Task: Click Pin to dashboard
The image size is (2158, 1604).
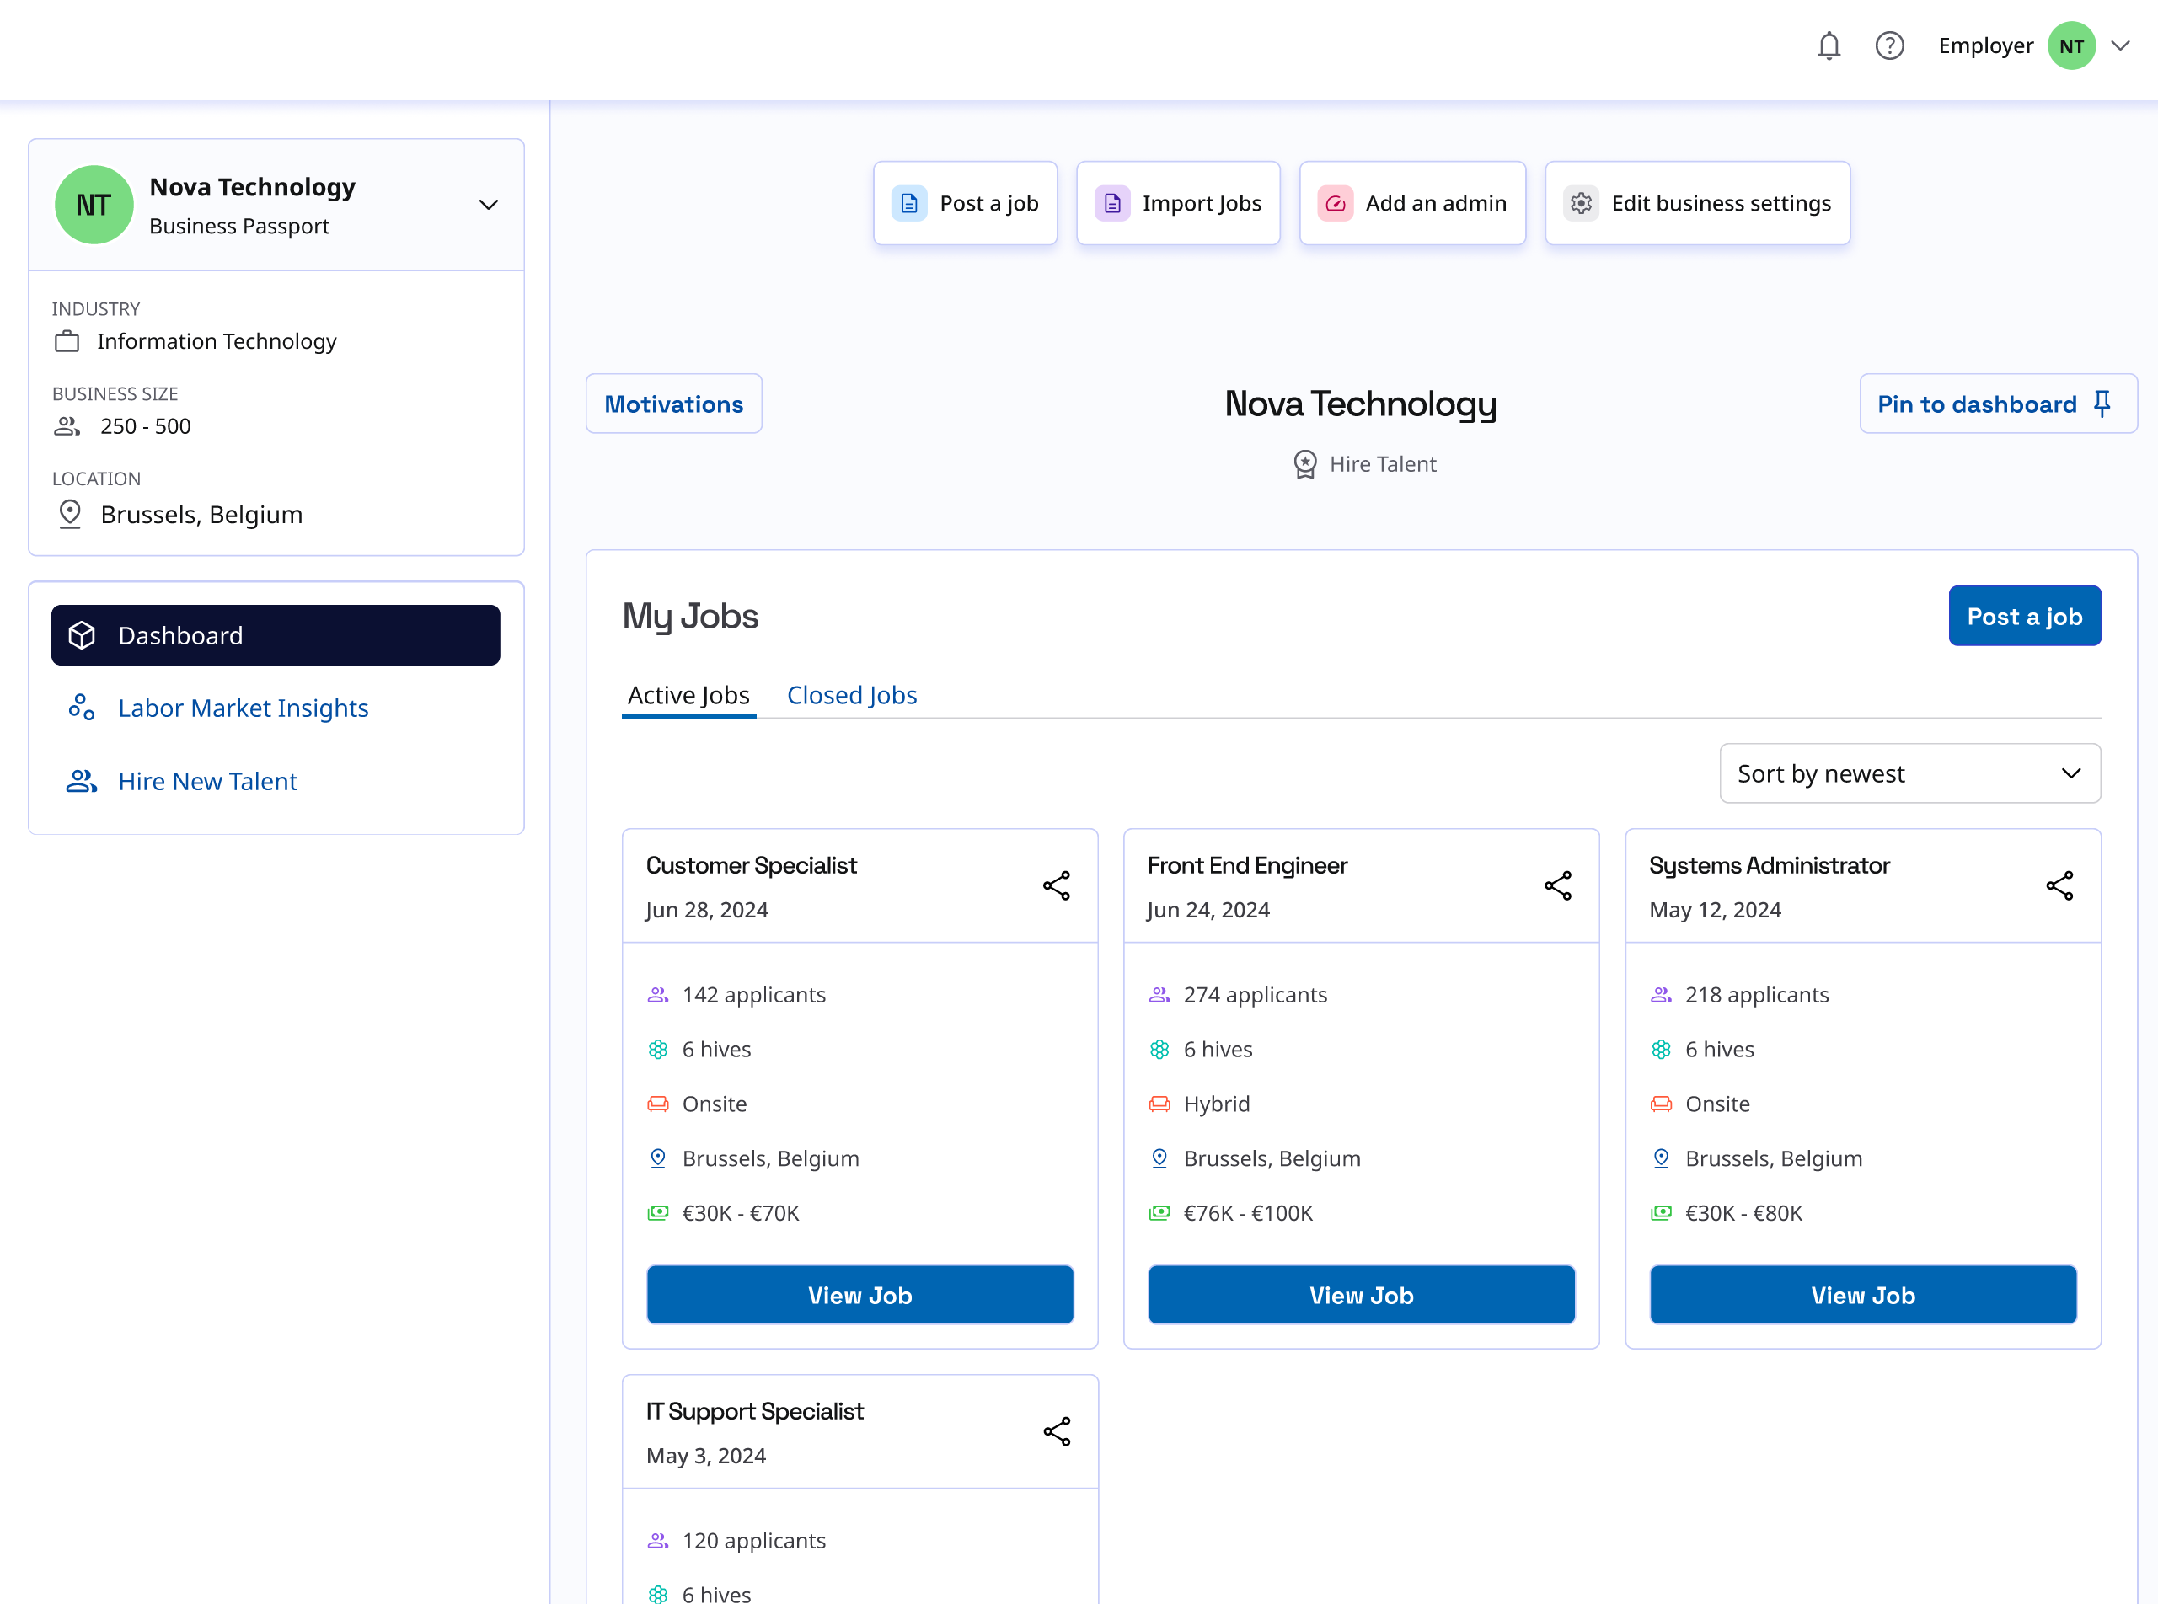Action: point(1998,404)
